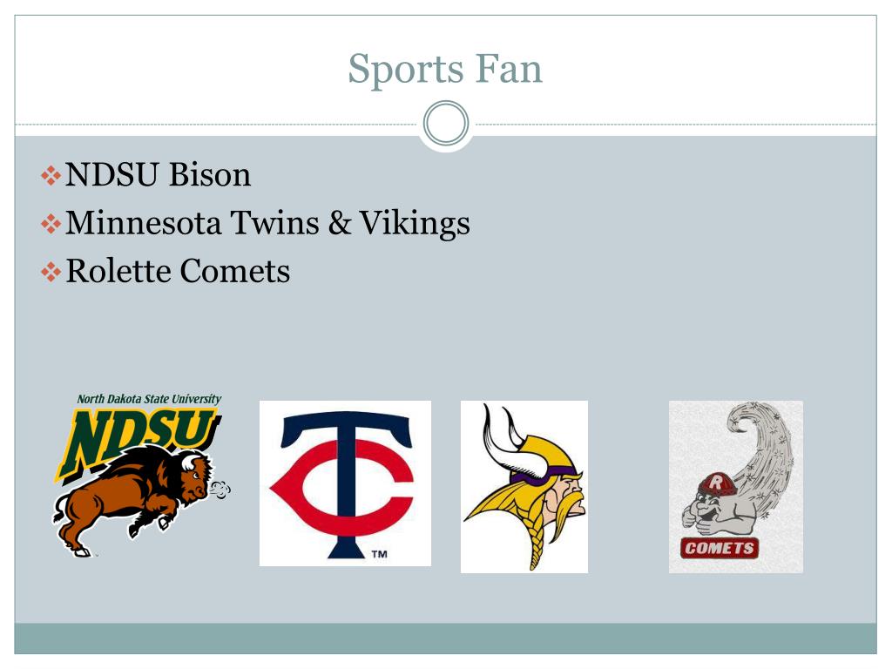Select the Sports Fan slide title

[x=445, y=70]
